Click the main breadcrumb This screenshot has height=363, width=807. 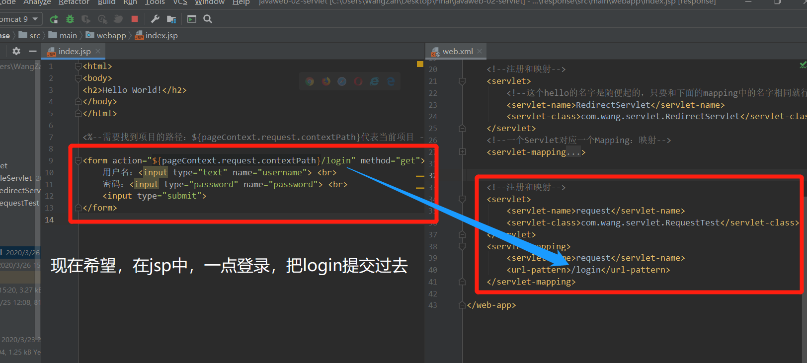(x=63, y=35)
